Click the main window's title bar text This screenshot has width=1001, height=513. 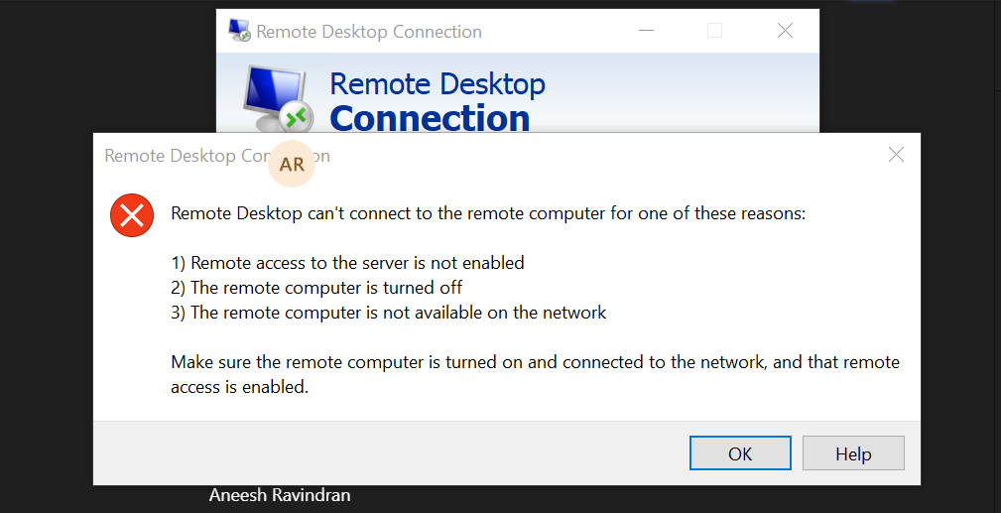point(369,32)
